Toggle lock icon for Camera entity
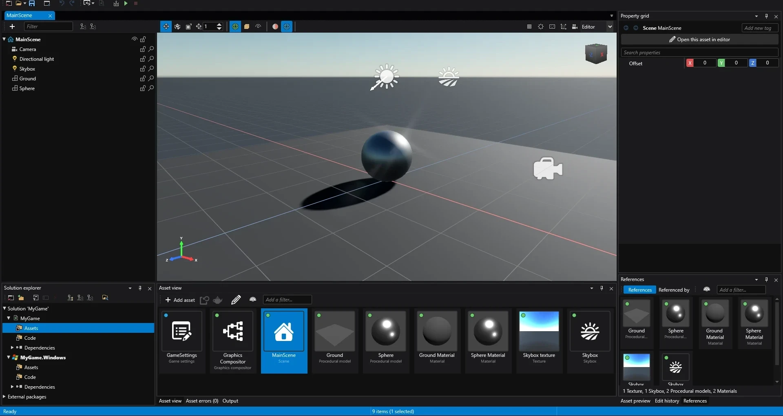 (x=143, y=49)
